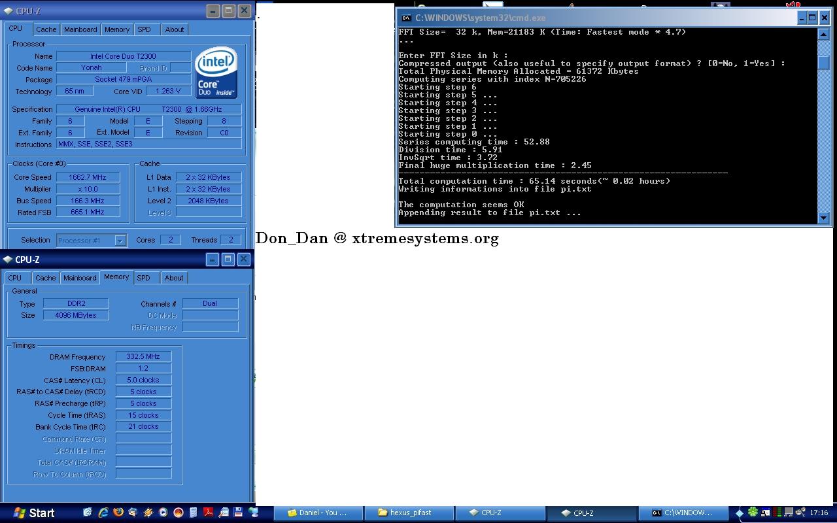Open the Memory CPU-Z window system menu icon

7,260
